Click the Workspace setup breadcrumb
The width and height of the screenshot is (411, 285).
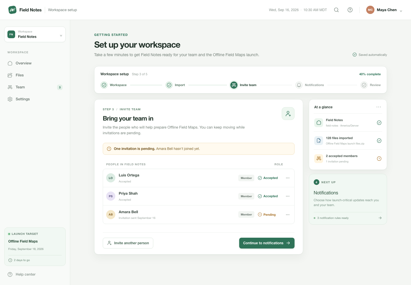tap(63, 10)
